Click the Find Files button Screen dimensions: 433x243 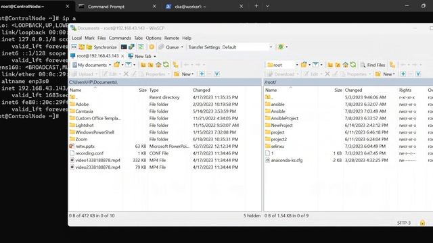[373, 65]
